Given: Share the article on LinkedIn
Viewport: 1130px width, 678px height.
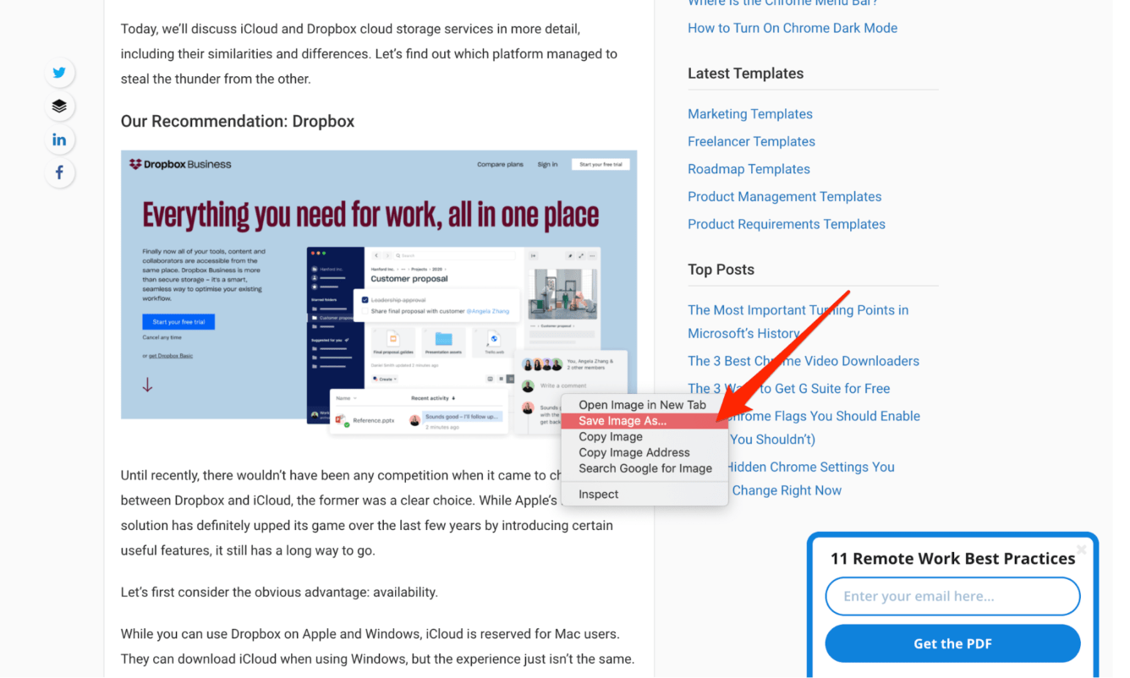Looking at the screenshot, I should (x=59, y=139).
